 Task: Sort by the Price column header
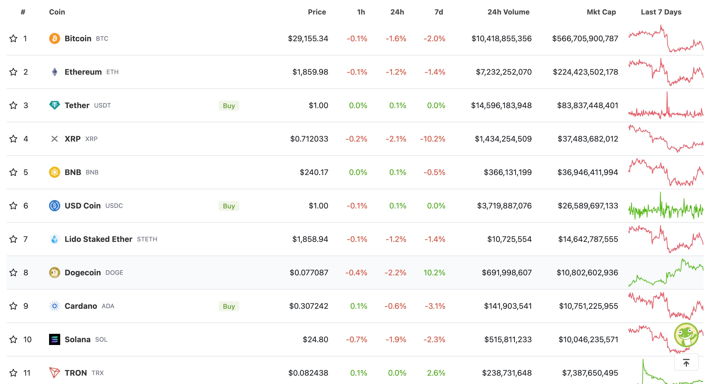pyautogui.click(x=317, y=12)
